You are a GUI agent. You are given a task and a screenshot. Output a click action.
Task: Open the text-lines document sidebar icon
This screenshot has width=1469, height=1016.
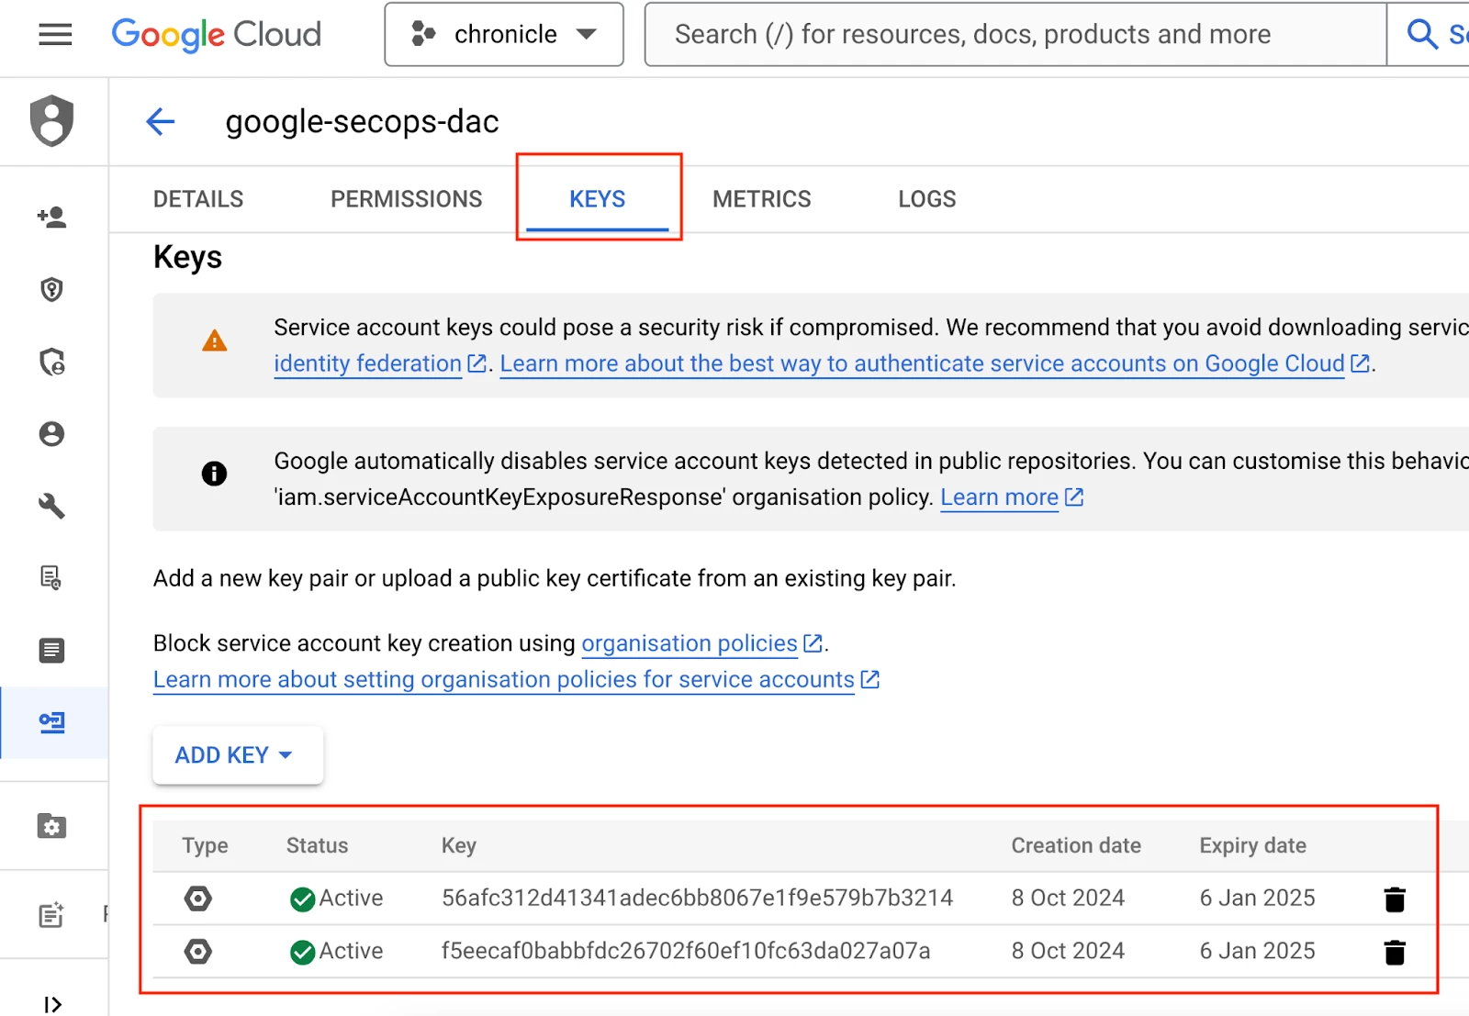pyautogui.click(x=52, y=651)
